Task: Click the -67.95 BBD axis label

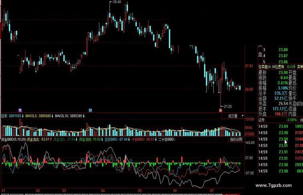Action: pyautogui.click(x=249, y=173)
